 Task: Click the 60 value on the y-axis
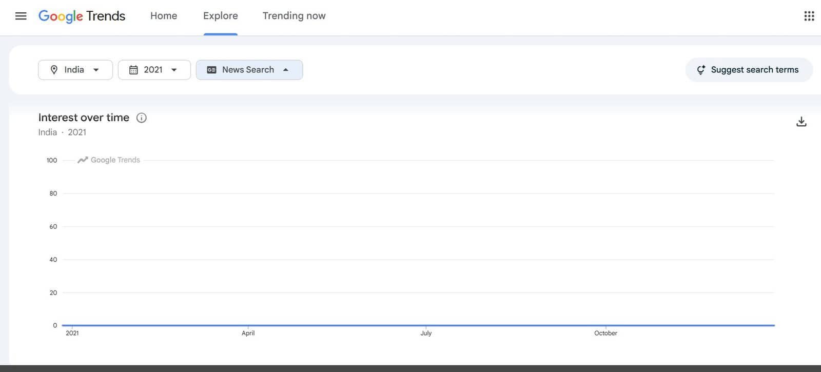pyautogui.click(x=53, y=227)
